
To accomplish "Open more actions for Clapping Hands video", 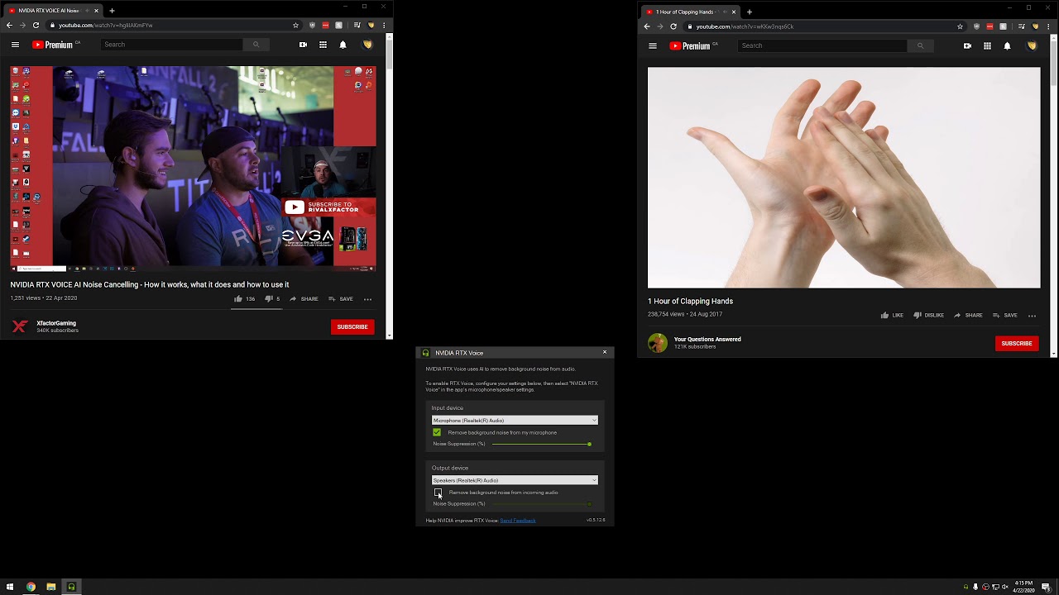I will click(1032, 315).
